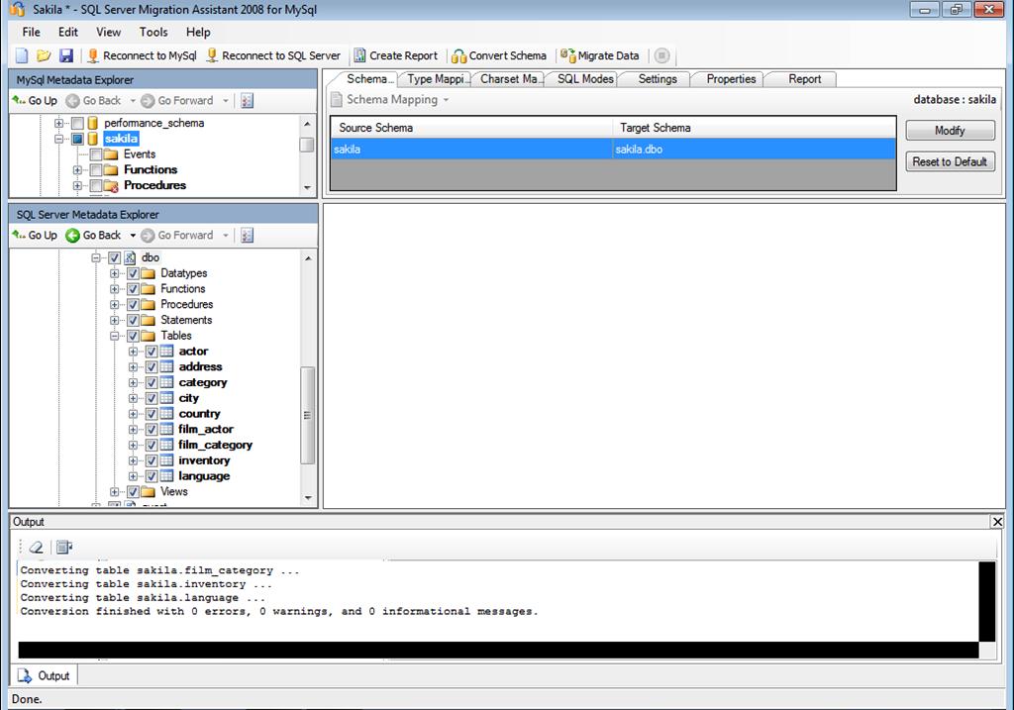The height and width of the screenshot is (710, 1014).
Task: Open an existing project via the folder icon
Action: (42, 56)
